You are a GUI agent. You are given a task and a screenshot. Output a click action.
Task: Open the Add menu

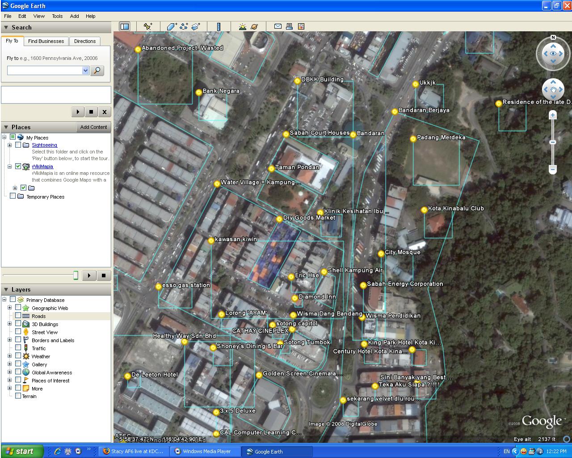point(74,16)
